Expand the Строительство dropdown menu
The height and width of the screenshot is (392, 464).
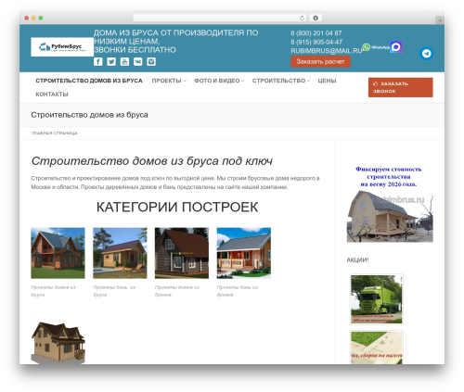point(281,81)
